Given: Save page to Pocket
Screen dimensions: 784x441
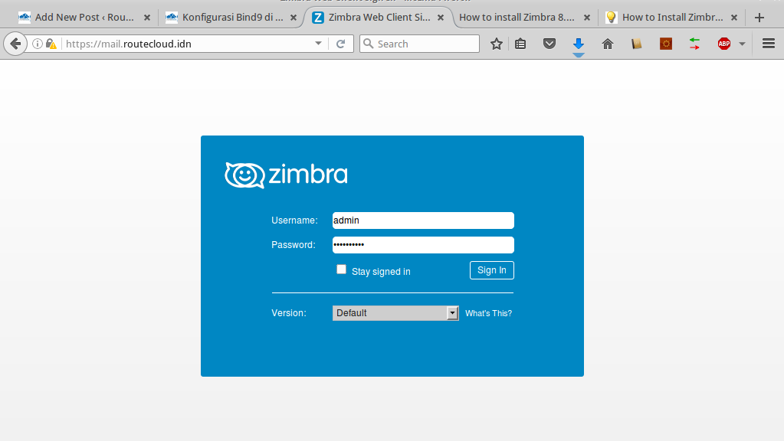Looking at the screenshot, I should (x=549, y=44).
